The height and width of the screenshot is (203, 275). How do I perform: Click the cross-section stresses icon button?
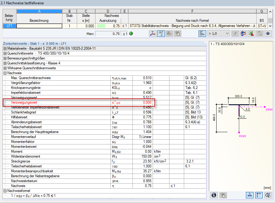point(153,33)
